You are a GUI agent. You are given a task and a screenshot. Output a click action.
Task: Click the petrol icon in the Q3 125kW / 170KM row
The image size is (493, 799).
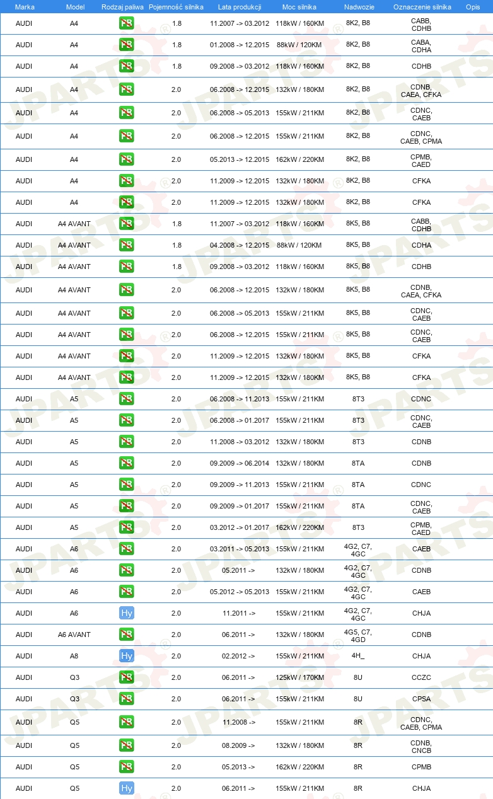pos(127,677)
